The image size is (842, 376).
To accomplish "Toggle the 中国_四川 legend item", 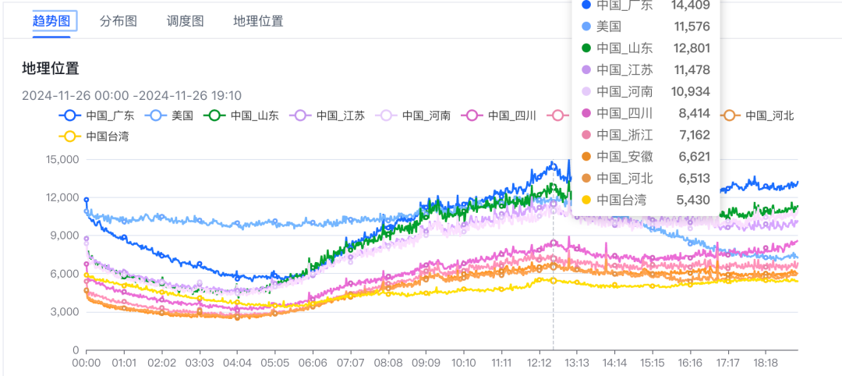I will pos(499,115).
